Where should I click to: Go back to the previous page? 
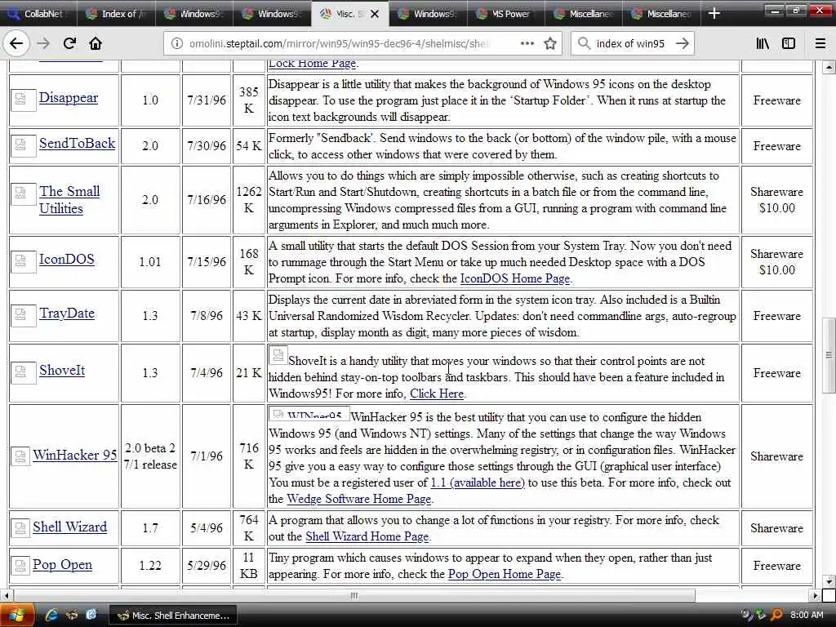coord(16,44)
